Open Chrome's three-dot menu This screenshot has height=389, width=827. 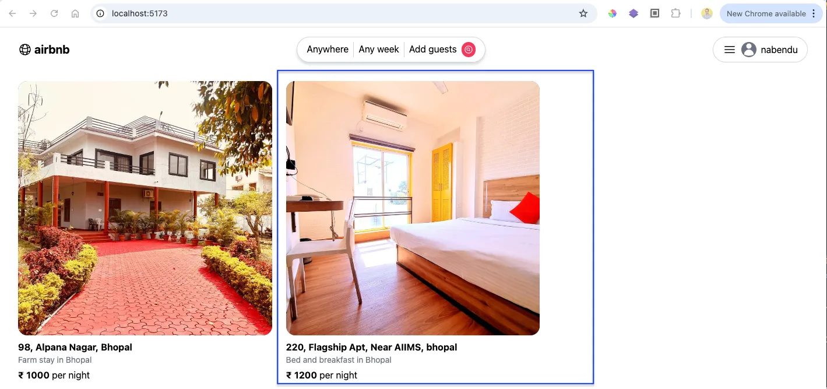tap(814, 13)
